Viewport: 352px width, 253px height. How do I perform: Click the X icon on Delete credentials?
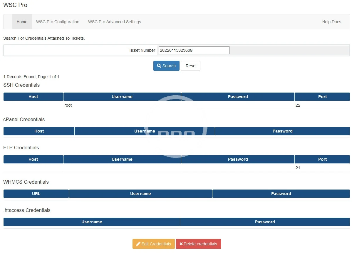(181, 244)
